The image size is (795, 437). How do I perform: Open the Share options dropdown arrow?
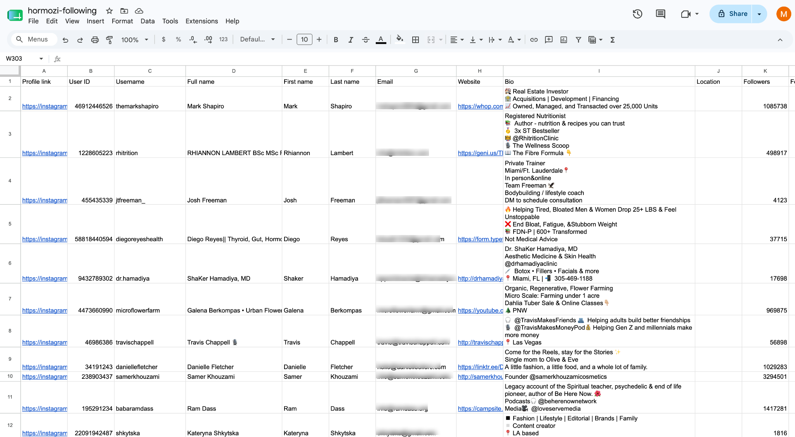click(x=759, y=14)
